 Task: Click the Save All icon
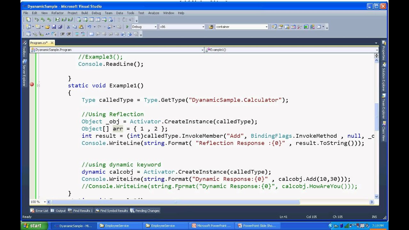[60, 27]
